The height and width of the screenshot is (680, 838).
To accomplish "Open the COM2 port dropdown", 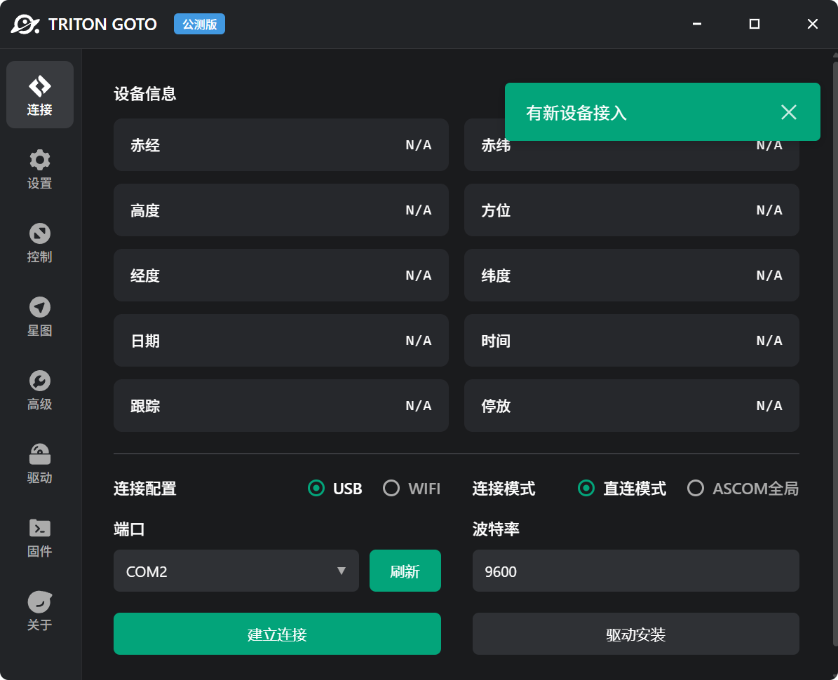I will [x=236, y=571].
